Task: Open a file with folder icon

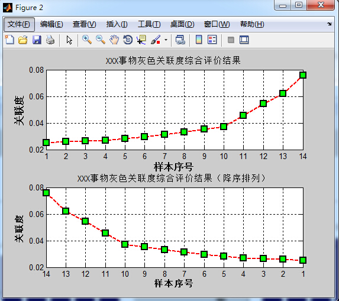Action: click(x=23, y=40)
